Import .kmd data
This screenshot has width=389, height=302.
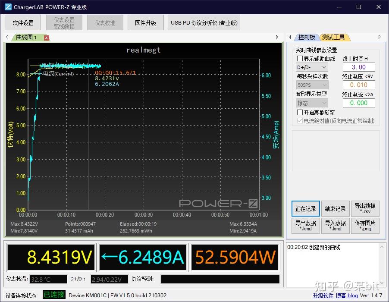click(336, 226)
